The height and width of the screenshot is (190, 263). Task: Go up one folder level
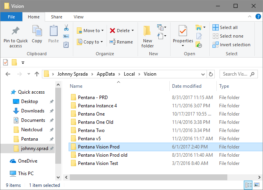(x=37, y=74)
